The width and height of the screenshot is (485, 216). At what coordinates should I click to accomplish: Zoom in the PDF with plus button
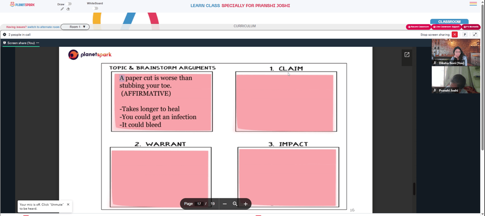point(245,203)
